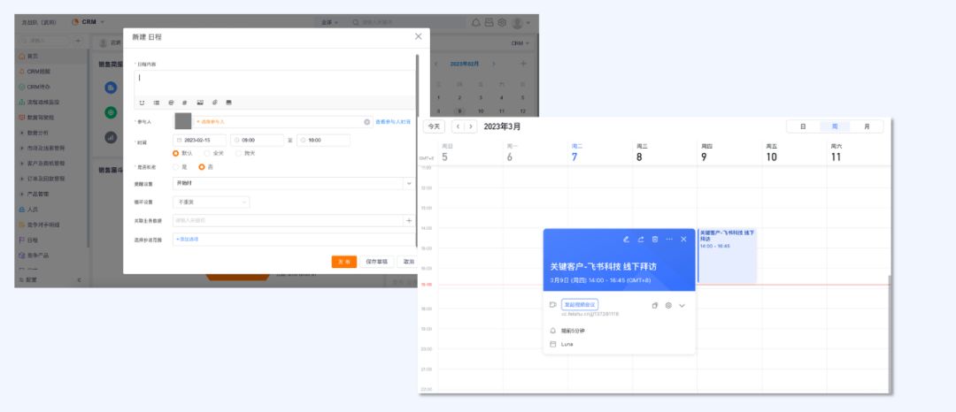Click 今天 in the calendar header
This screenshot has width=956, height=412.
(434, 126)
